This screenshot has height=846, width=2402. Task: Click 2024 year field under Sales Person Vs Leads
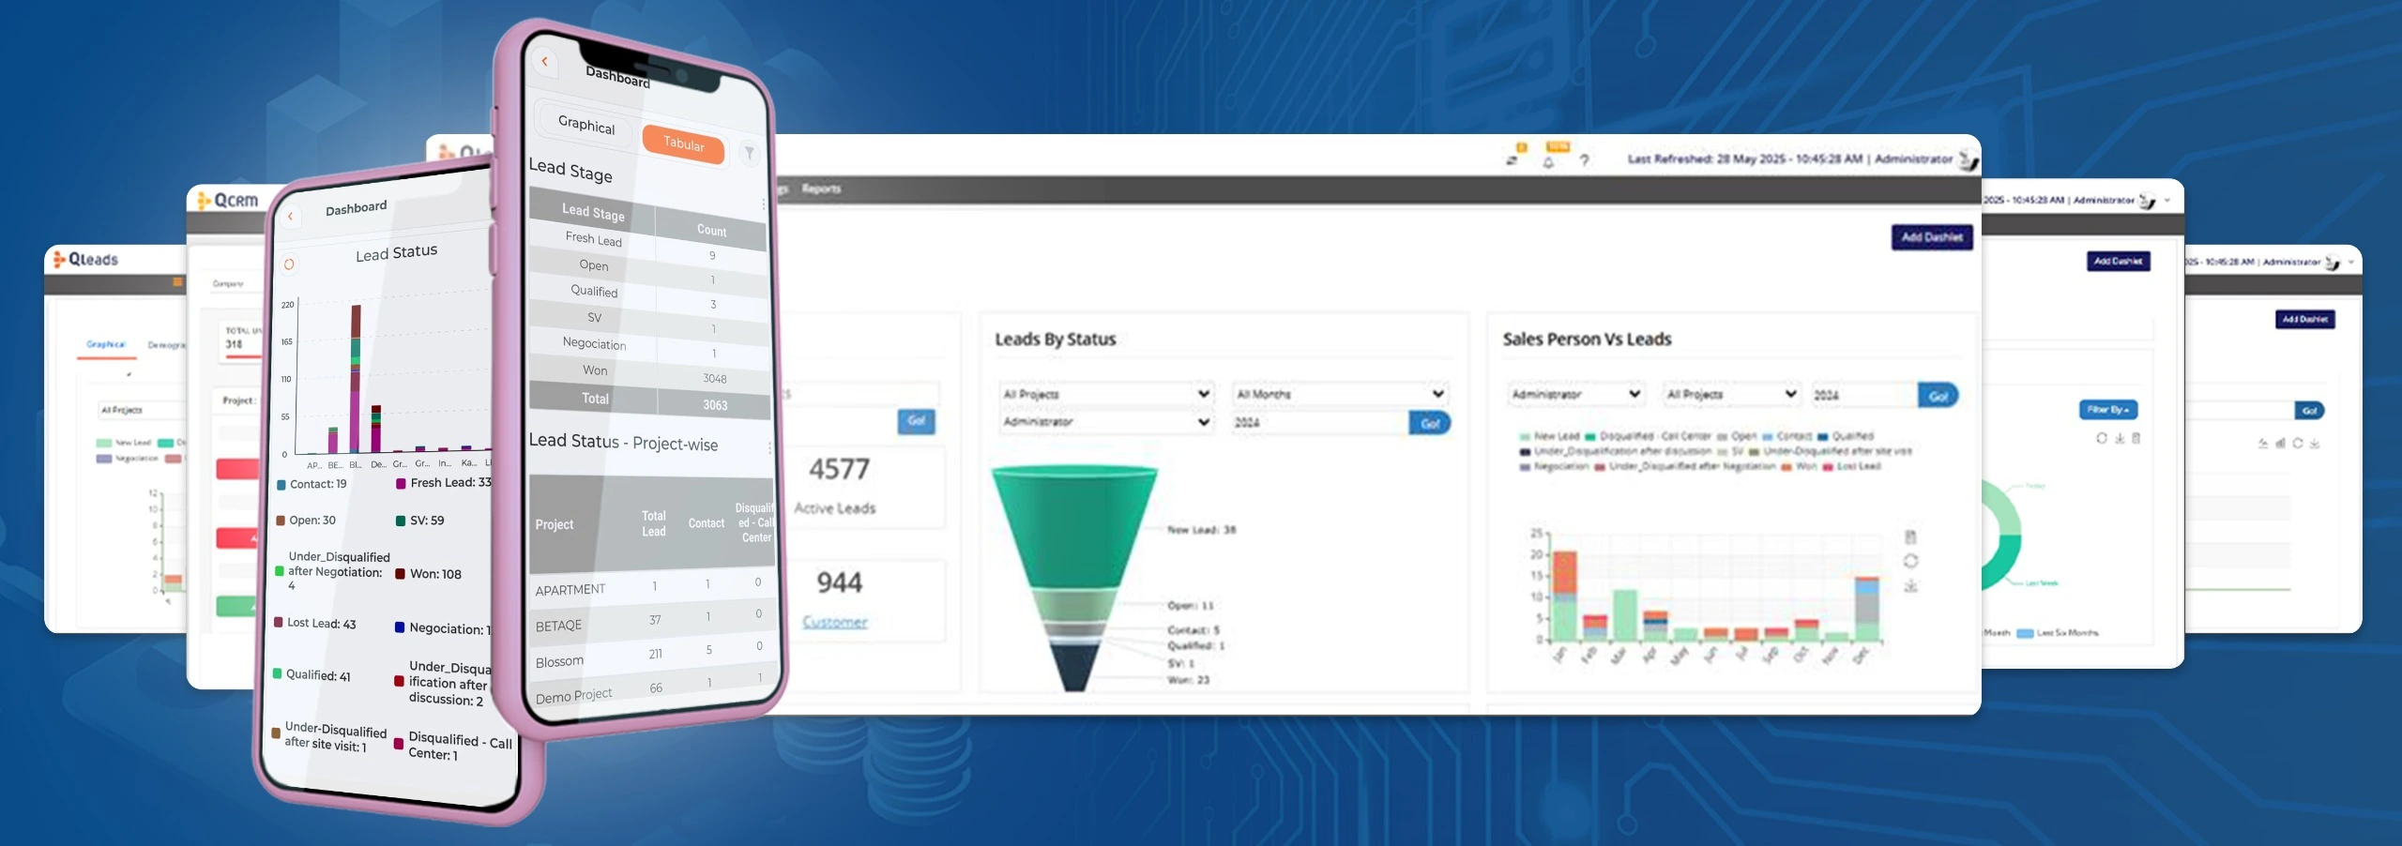pyautogui.click(x=1864, y=396)
